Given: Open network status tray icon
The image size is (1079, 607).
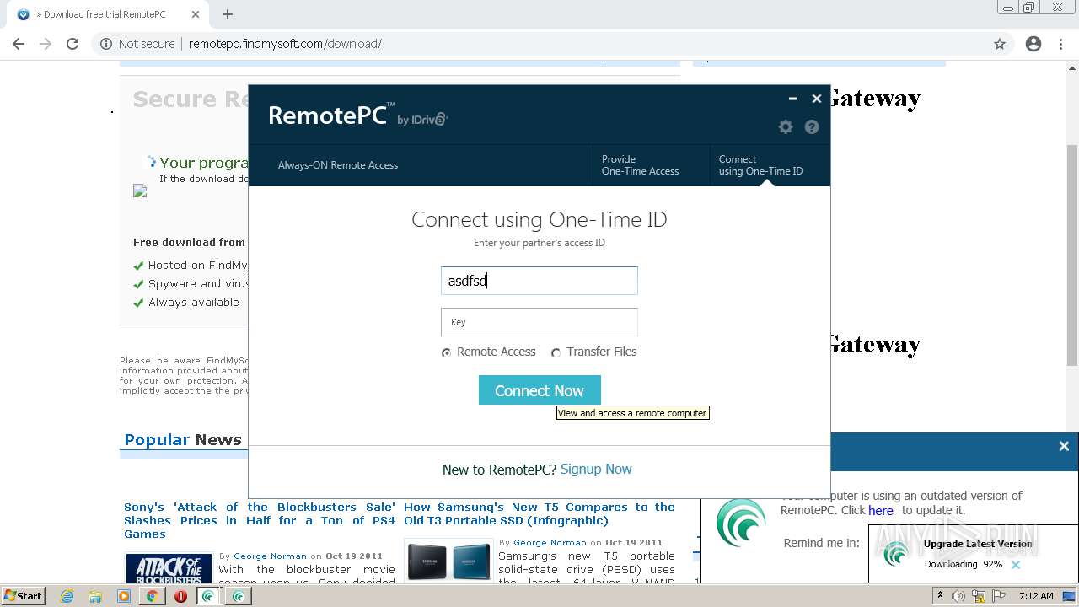Looking at the screenshot, I should (x=979, y=596).
